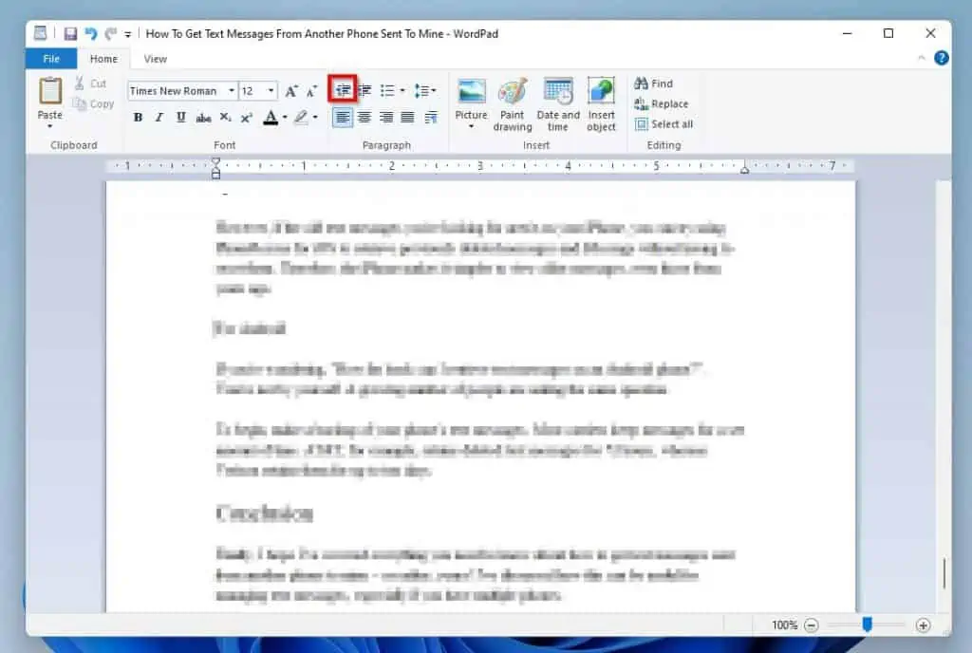972x653 pixels.
Task: Open highlight color options arrow
Action: coord(315,117)
